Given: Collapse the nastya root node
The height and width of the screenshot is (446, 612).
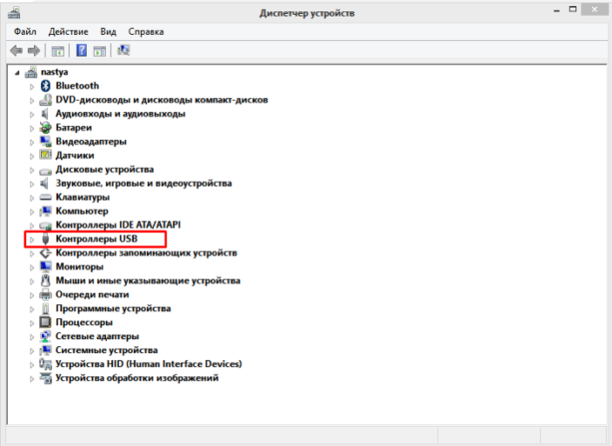Looking at the screenshot, I should pos(18,73).
